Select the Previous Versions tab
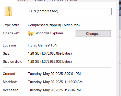The image size is (121, 96). pyautogui.click(x=63, y=1)
